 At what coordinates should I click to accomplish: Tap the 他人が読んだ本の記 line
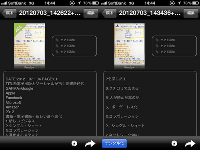click(122, 98)
